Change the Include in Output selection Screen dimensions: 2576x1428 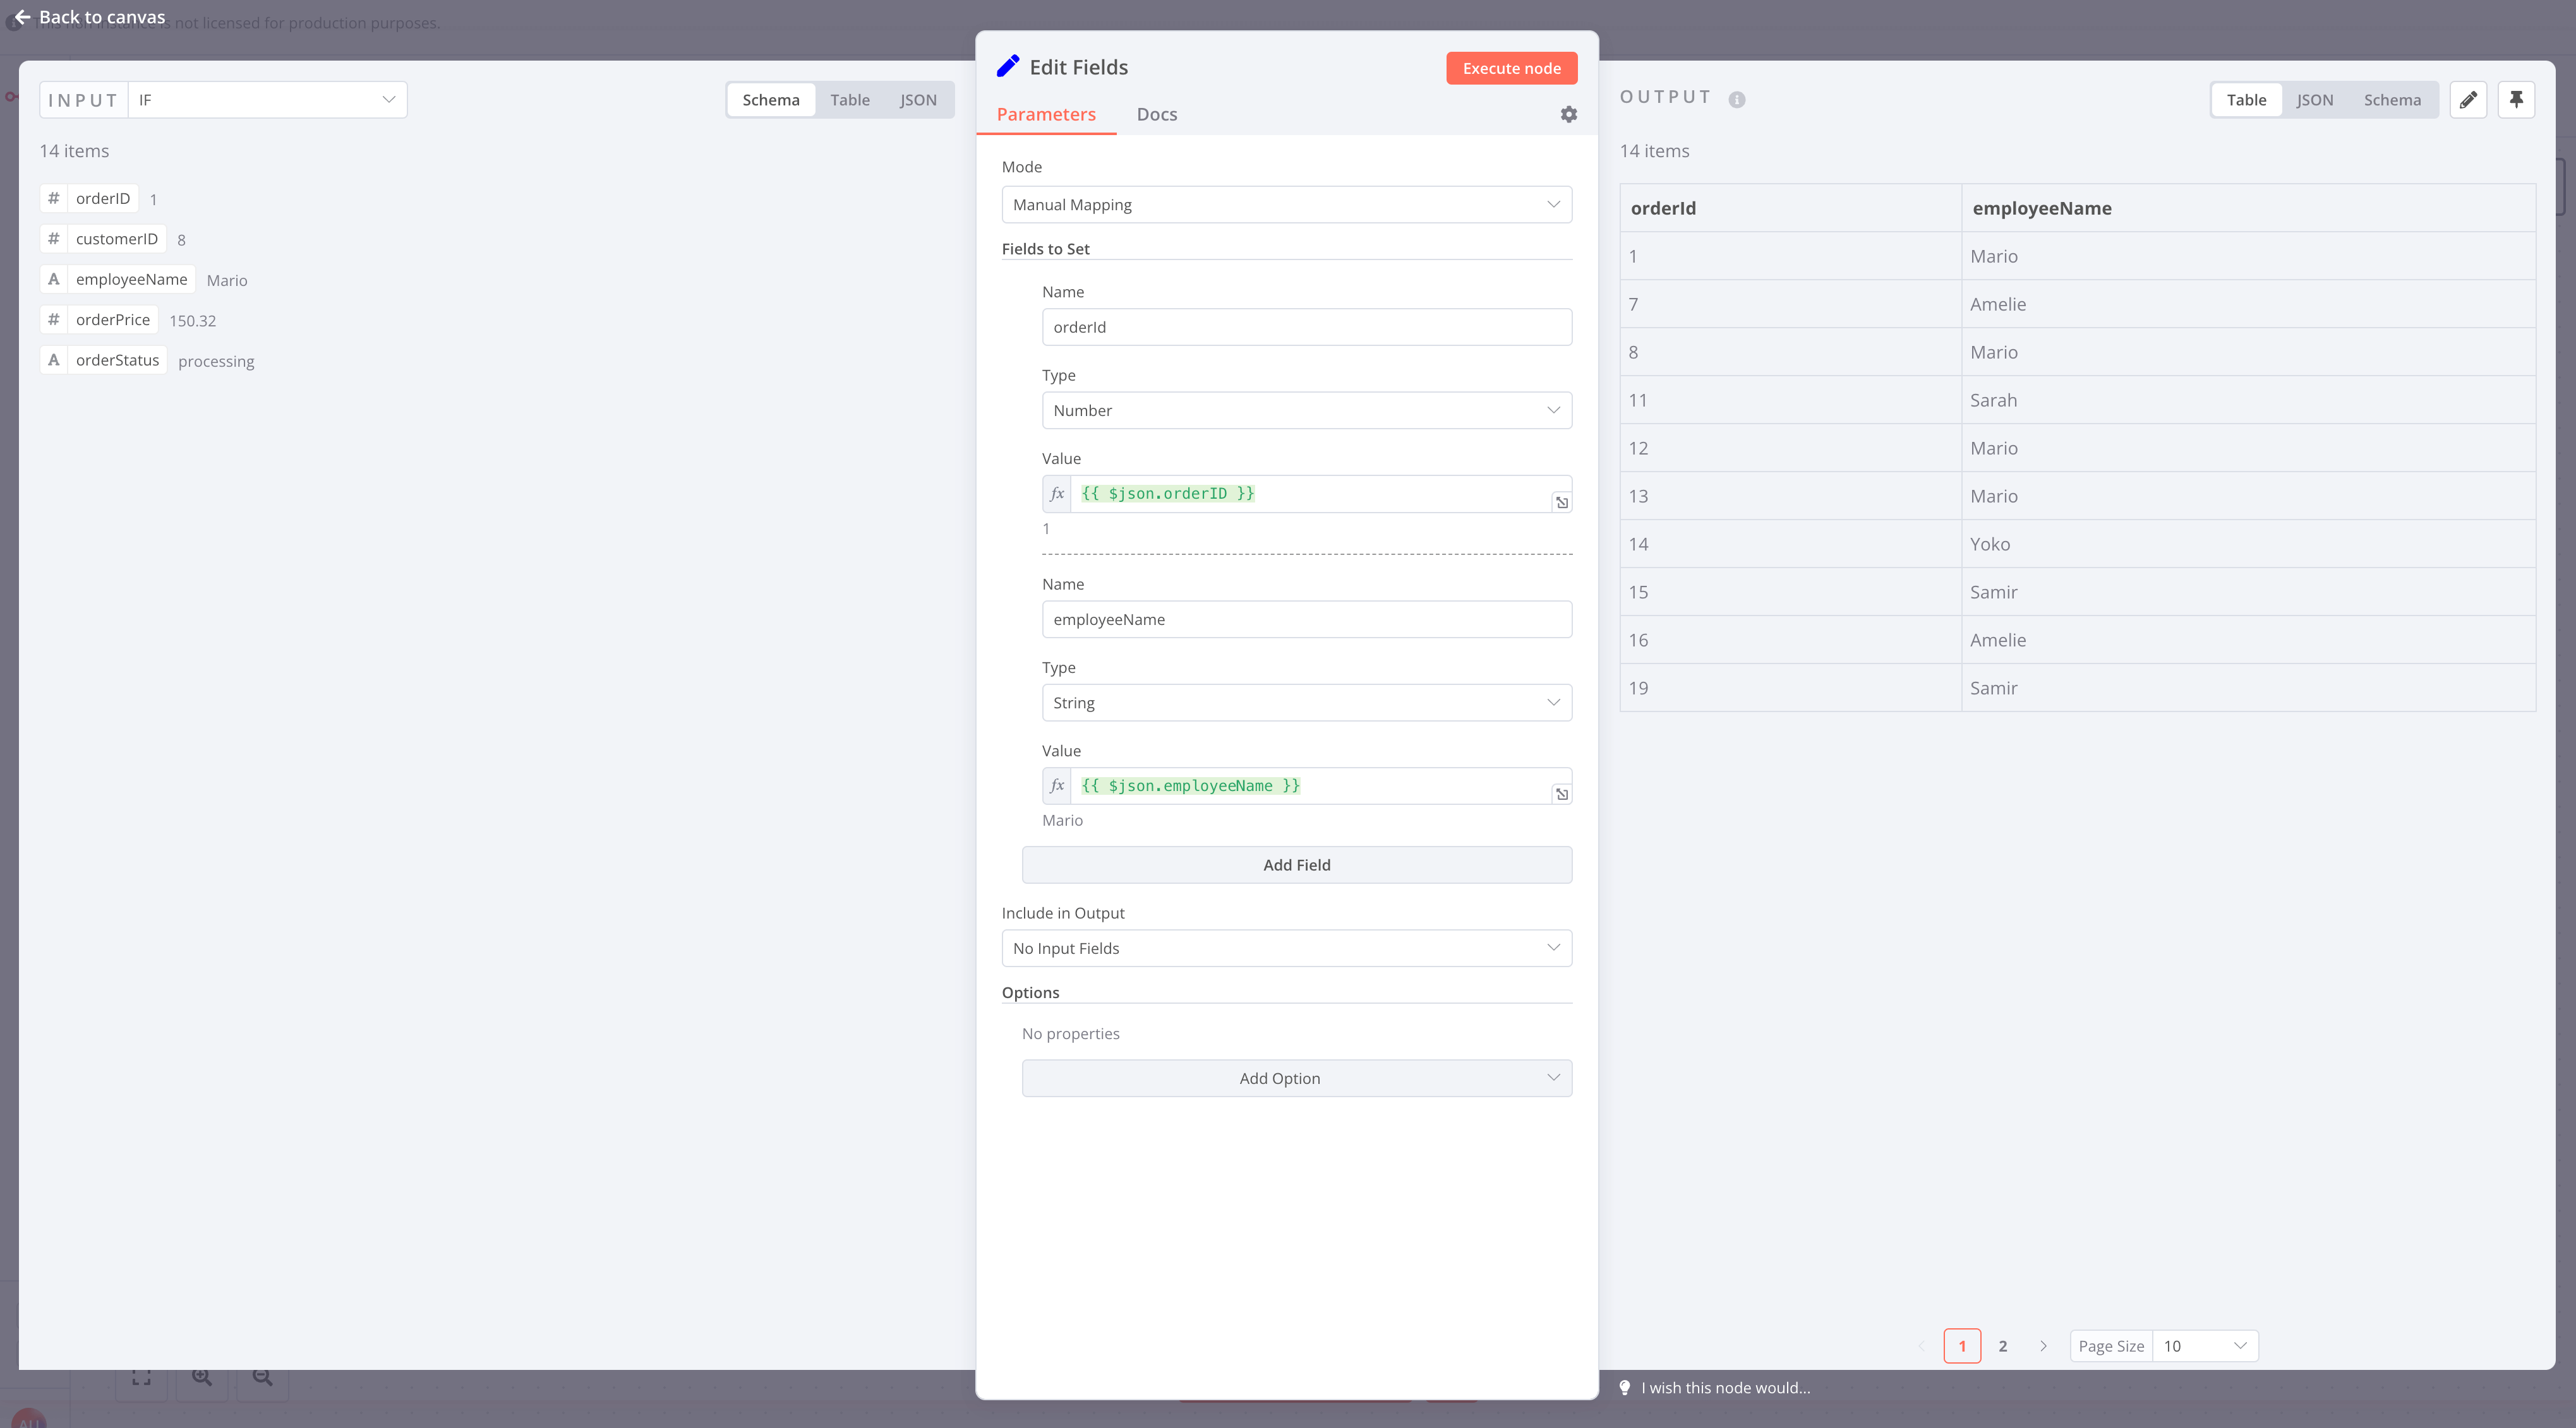pos(1286,948)
